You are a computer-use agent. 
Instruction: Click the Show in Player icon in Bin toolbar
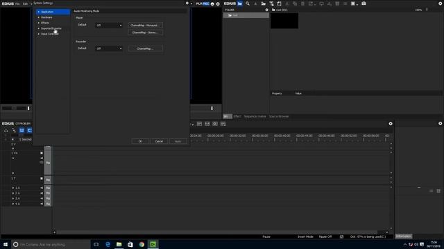click(321, 3)
